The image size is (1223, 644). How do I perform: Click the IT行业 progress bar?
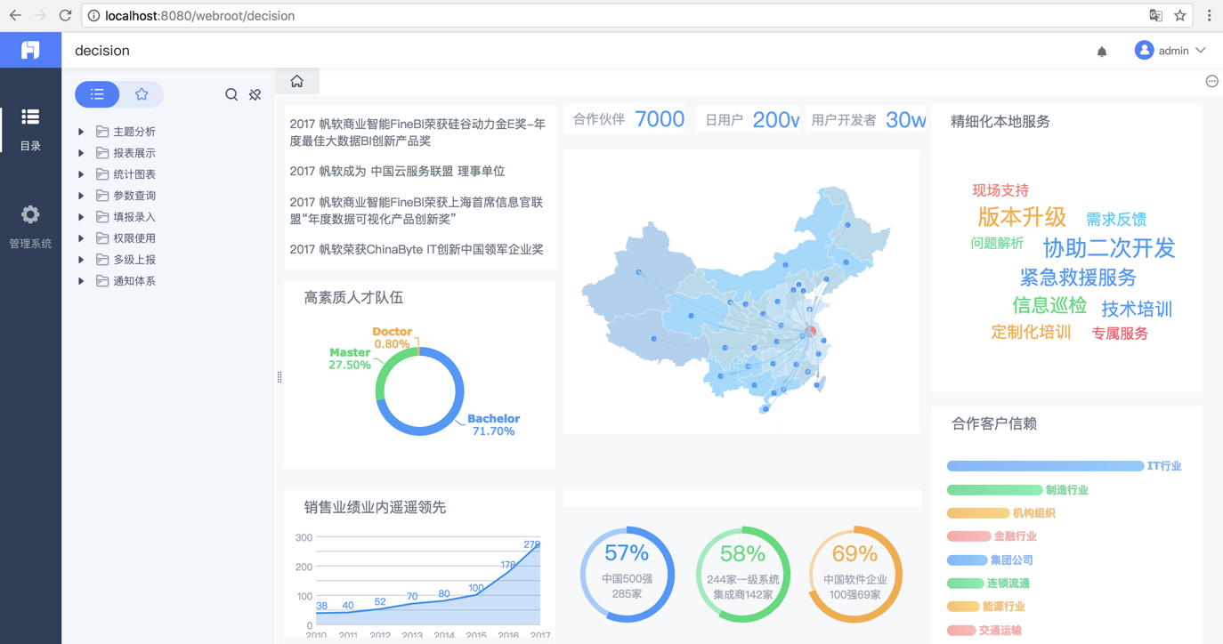click(x=1045, y=466)
